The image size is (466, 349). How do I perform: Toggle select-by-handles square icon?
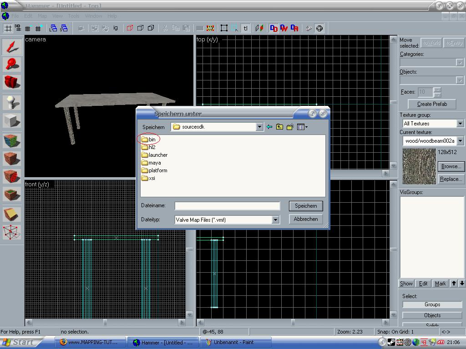[x=224, y=28]
